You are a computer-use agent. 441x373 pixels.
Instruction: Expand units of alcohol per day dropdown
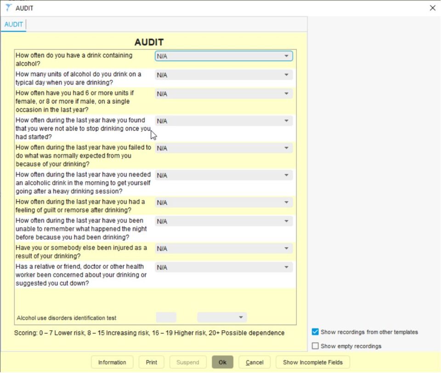(x=224, y=75)
